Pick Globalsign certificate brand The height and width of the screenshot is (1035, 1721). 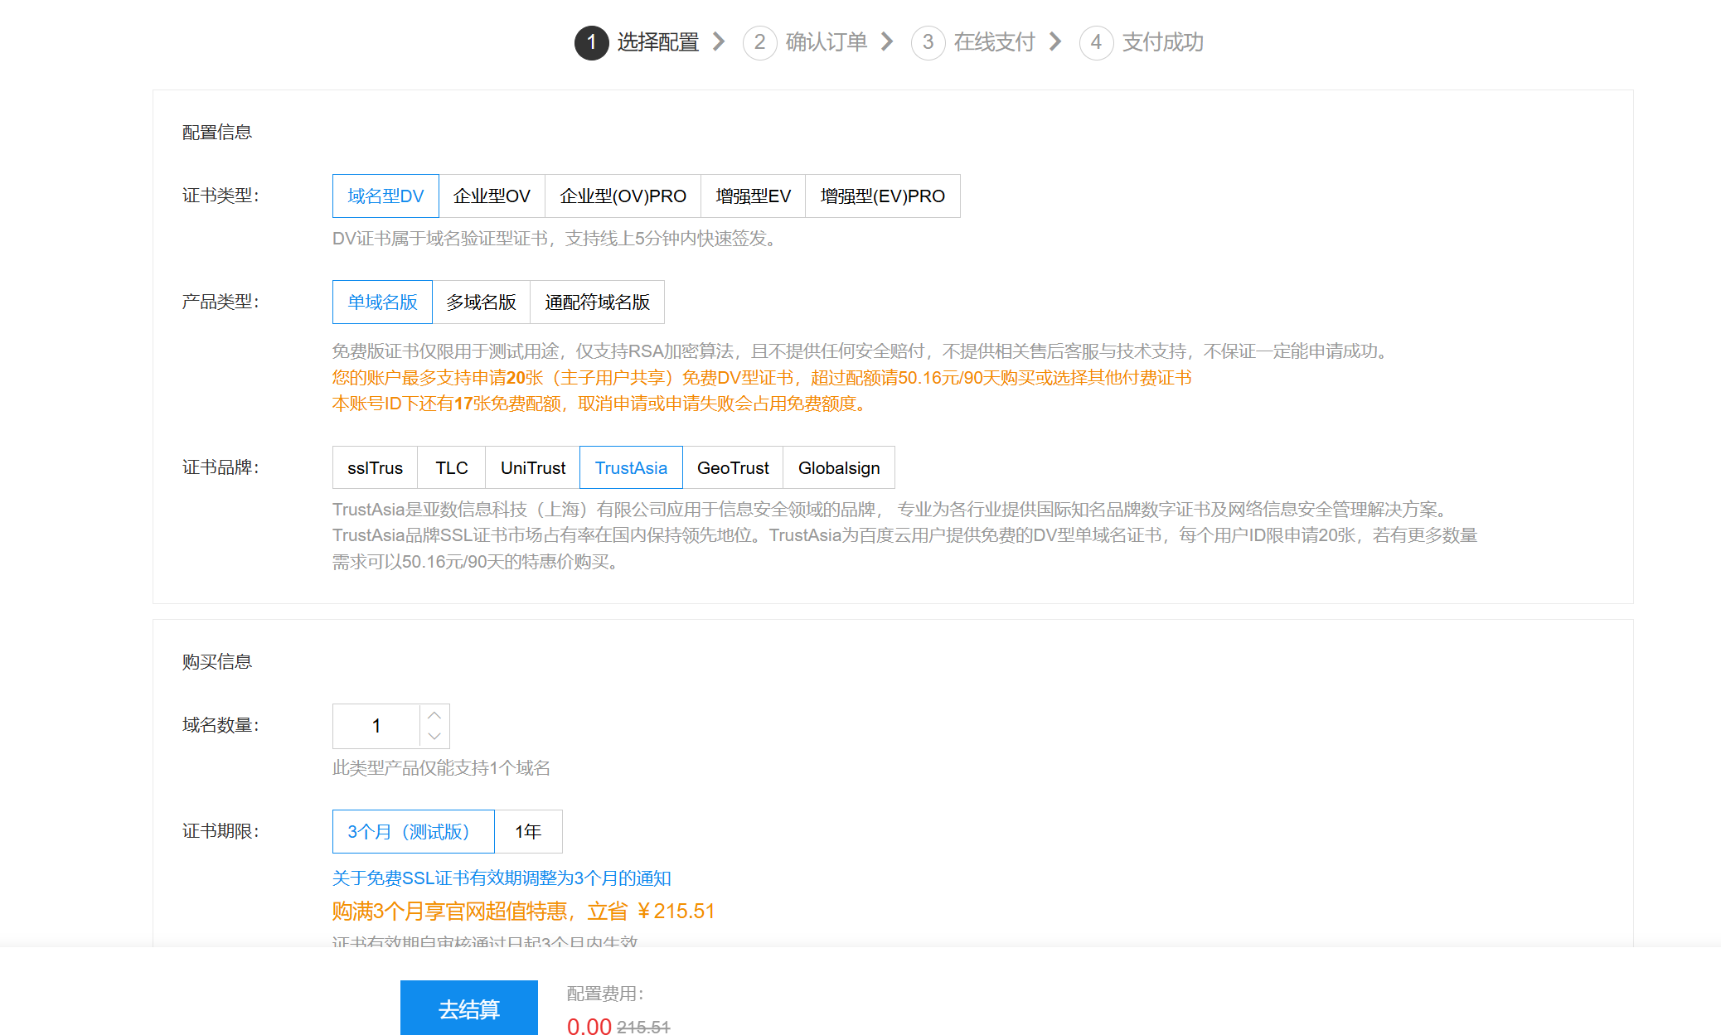click(x=838, y=468)
